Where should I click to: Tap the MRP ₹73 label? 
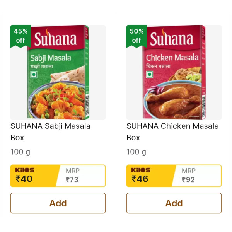[x=73, y=175]
